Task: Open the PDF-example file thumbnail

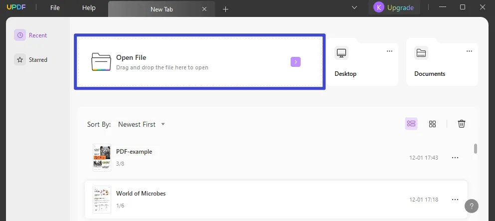Action: tap(102, 158)
